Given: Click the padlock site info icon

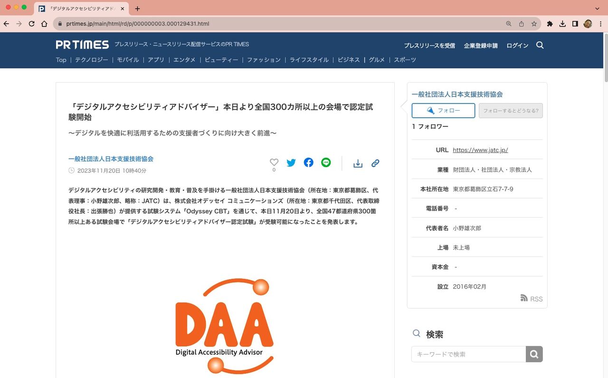Looking at the screenshot, I should [x=60, y=24].
